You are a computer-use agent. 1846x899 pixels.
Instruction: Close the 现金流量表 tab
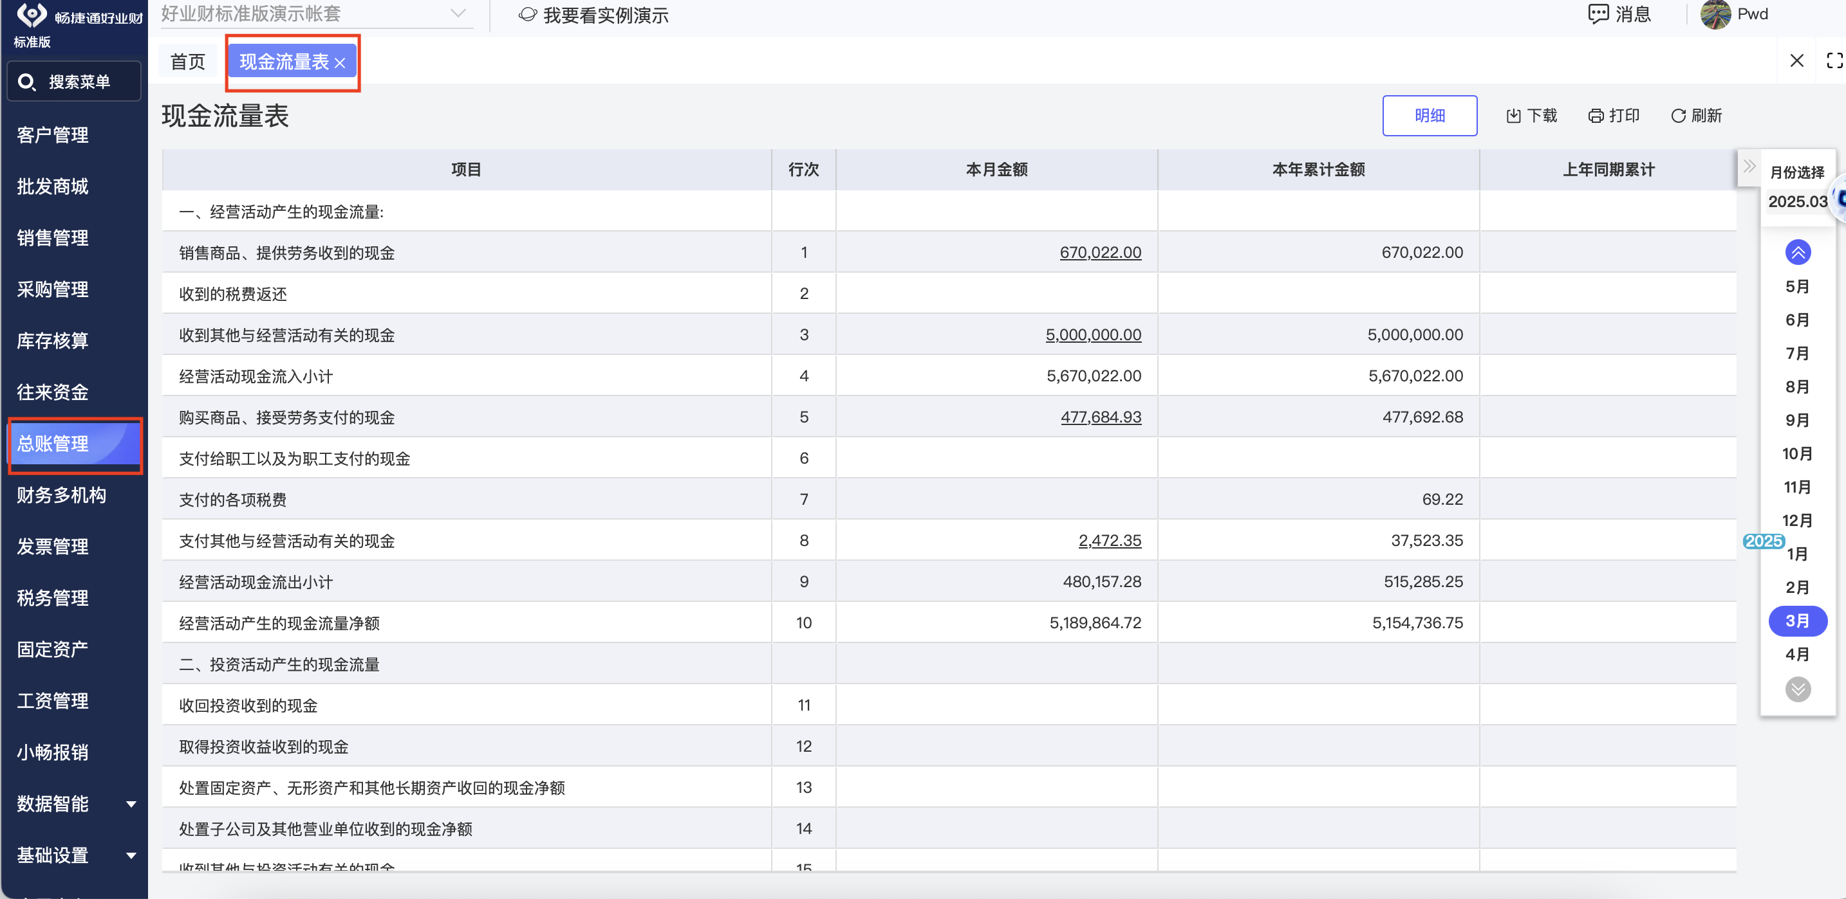click(x=340, y=63)
